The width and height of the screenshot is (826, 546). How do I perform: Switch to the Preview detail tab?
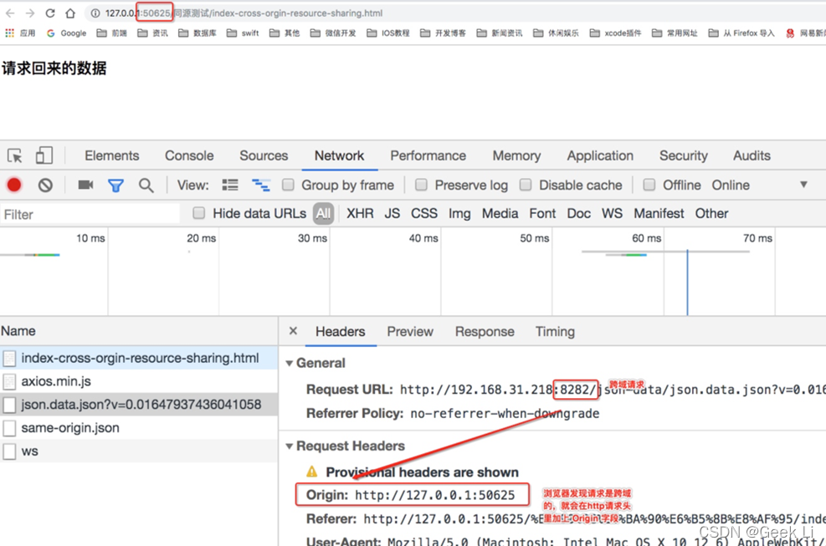click(410, 332)
